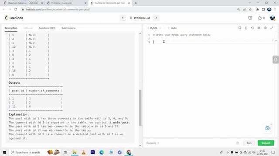Click the streak flame icon

260,18
